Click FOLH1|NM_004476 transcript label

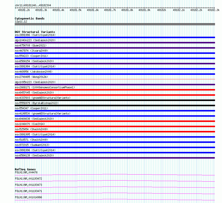(26, 172)
